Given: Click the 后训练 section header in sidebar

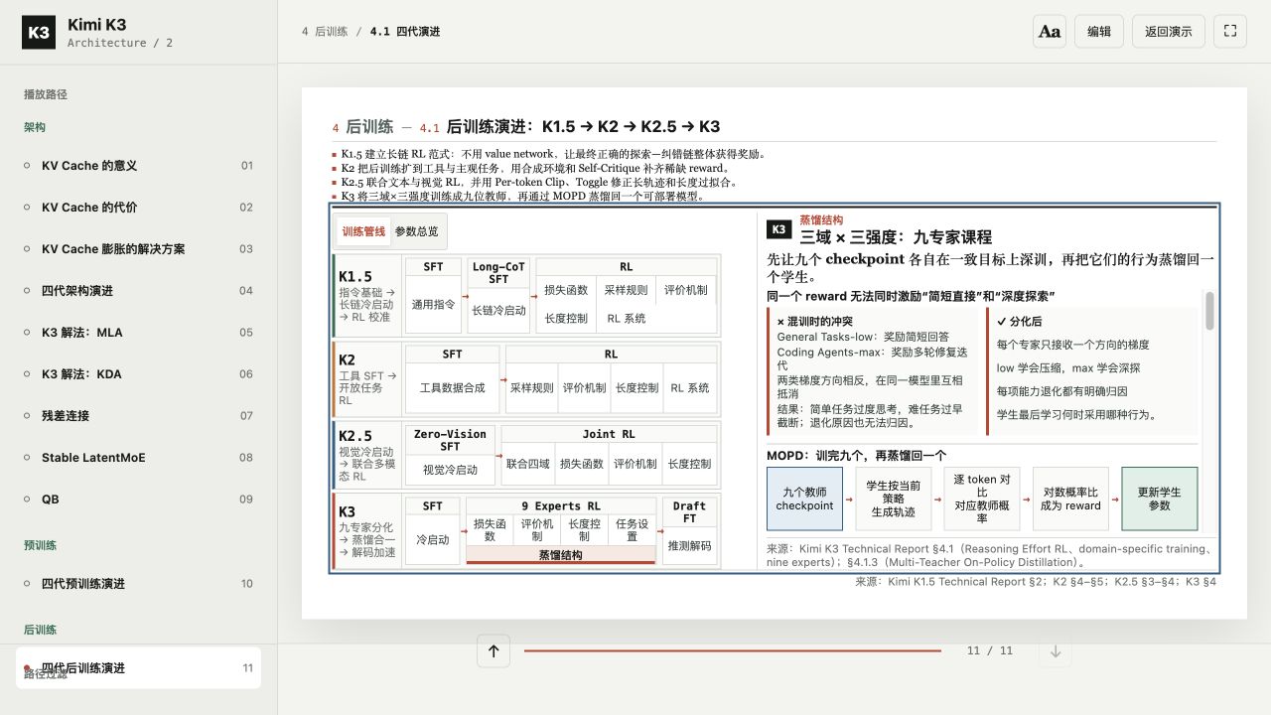Looking at the screenshot, I should (x=41, y=630).
